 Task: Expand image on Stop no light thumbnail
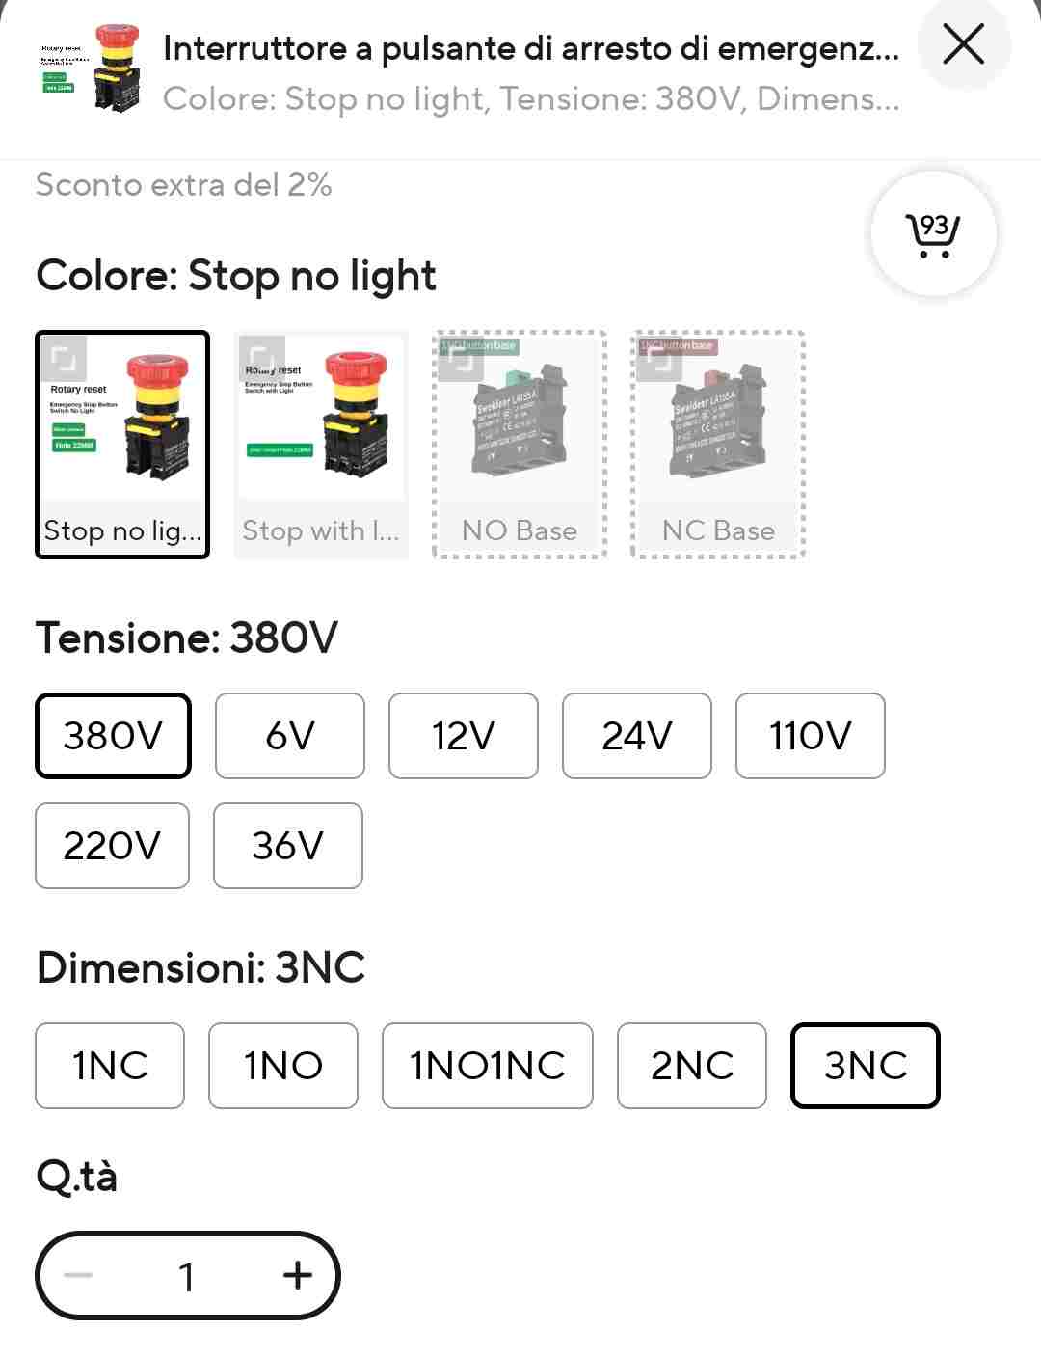point(64,359)
